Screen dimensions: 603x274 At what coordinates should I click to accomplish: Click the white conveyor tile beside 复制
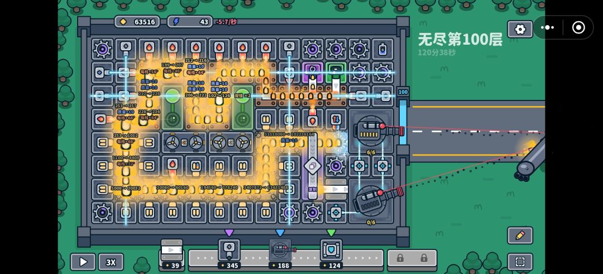coord(336,189)
